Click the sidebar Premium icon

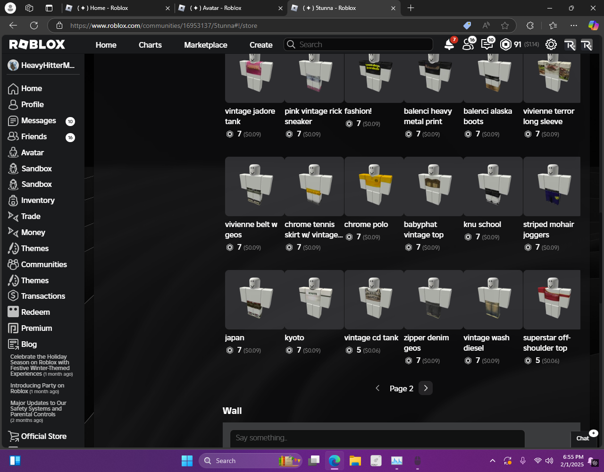pos(13,329)
